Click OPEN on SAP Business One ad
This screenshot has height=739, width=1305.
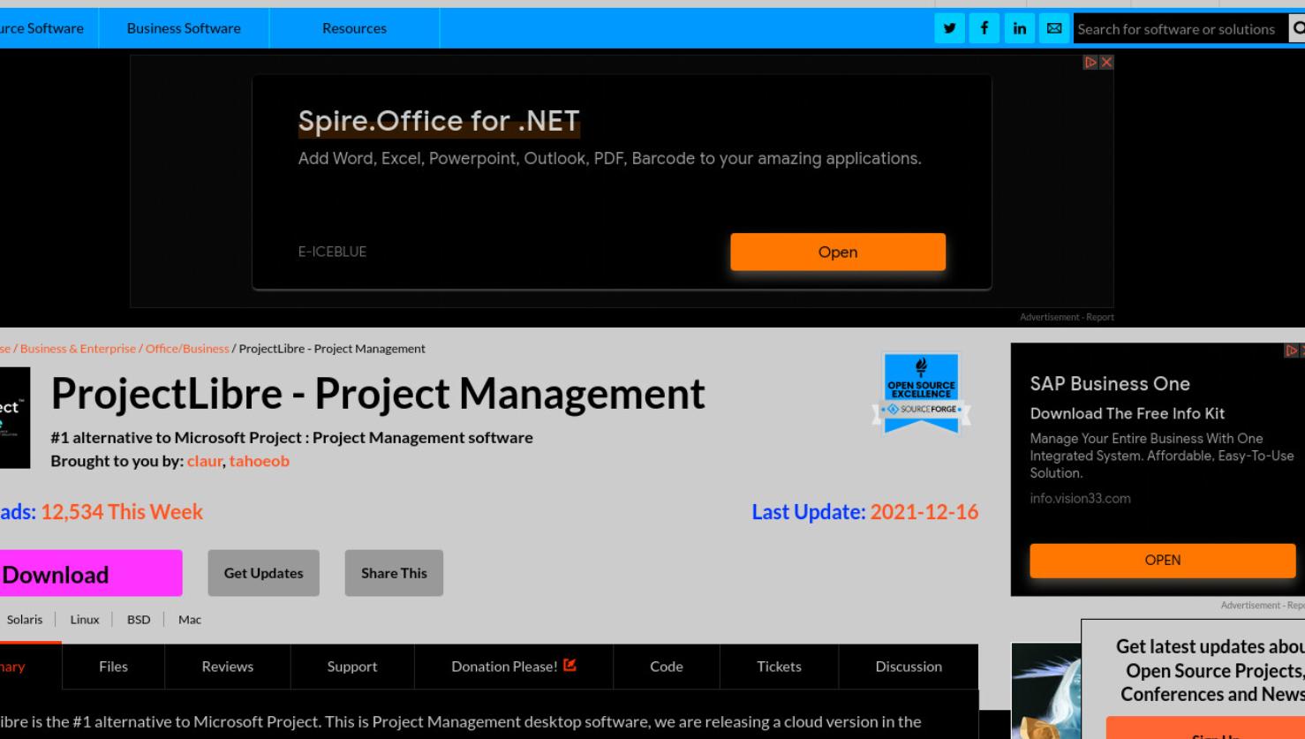pos(1163,560)
